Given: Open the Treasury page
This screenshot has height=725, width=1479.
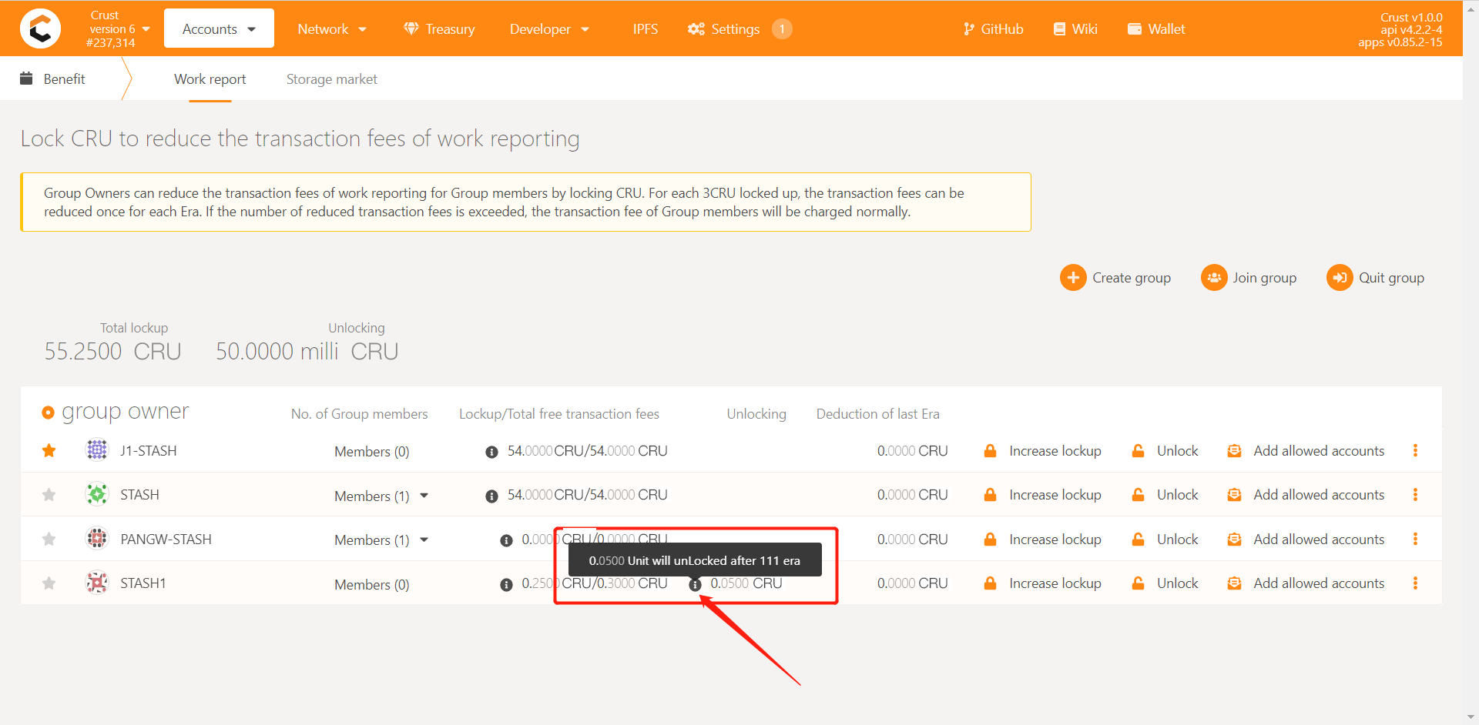Looking at the screenshot, I should (439, 28).
